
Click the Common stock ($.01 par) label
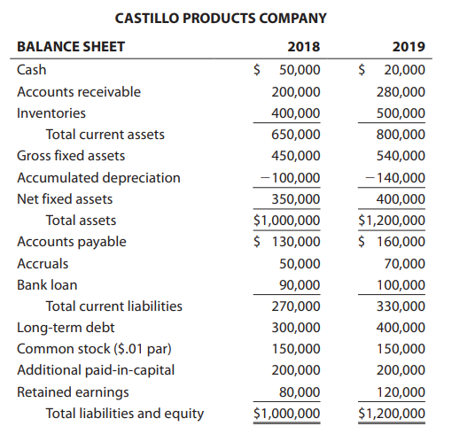point(94,349)
